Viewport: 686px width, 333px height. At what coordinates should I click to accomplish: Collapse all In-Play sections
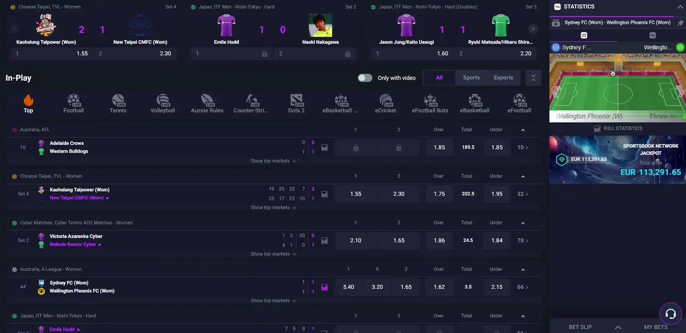pos(533,78)
